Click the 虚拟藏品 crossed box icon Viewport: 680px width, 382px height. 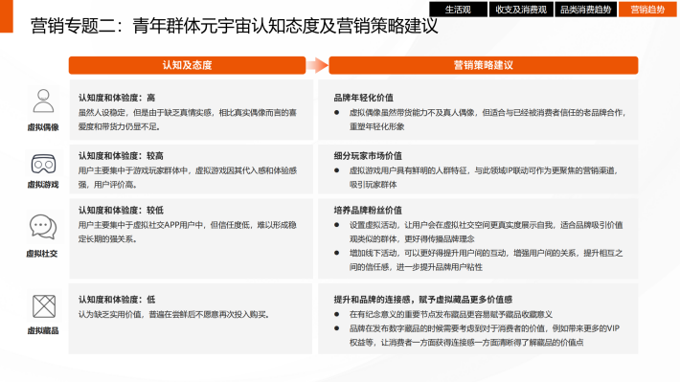pos(44,306)
